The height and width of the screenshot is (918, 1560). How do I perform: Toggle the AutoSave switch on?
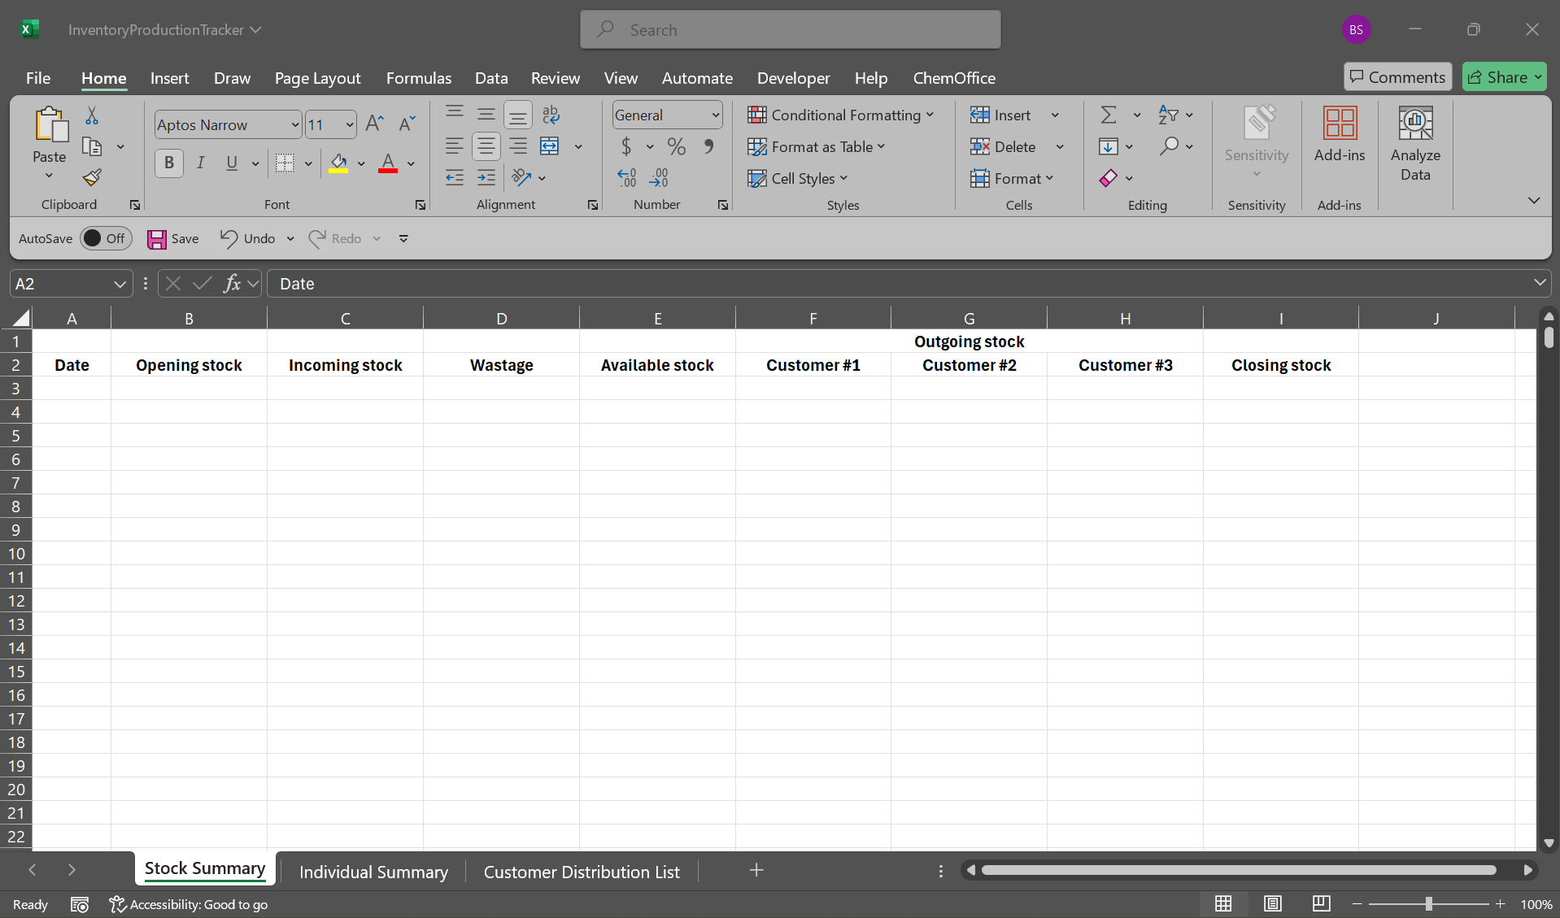pyautogui.click(x=106, y=238)
